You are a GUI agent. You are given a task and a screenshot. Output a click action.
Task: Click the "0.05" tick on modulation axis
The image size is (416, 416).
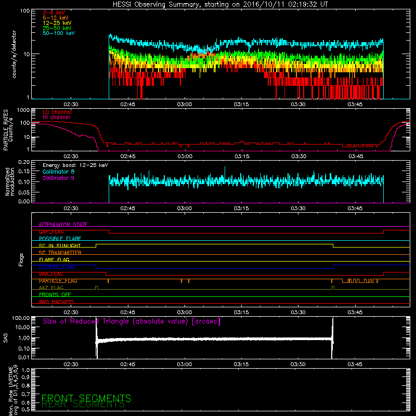(24, 192)
